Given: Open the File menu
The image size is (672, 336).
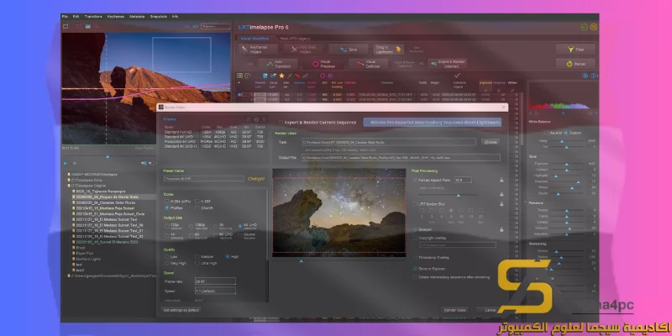Looking at the screenshot, I should 65,16.
